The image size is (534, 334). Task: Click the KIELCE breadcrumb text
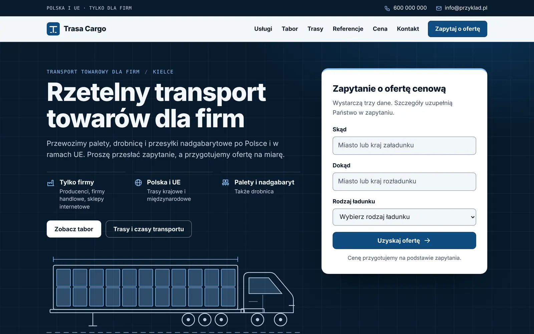point(163,72)
